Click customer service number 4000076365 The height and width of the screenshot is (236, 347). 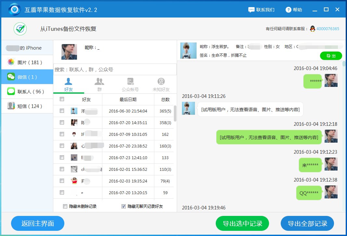coord(328,29)
